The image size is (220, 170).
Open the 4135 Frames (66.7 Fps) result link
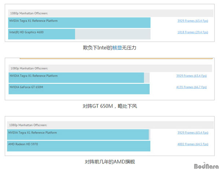click(191, 87)
